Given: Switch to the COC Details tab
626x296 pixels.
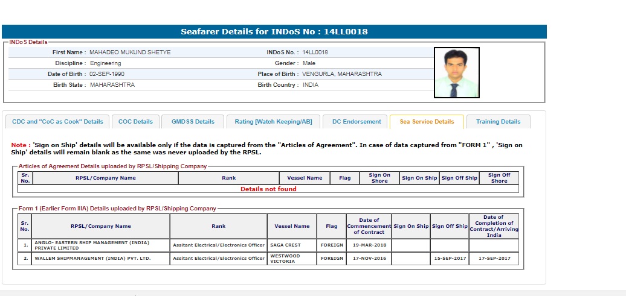Looking at the screenshot, I should click(135, 122).
